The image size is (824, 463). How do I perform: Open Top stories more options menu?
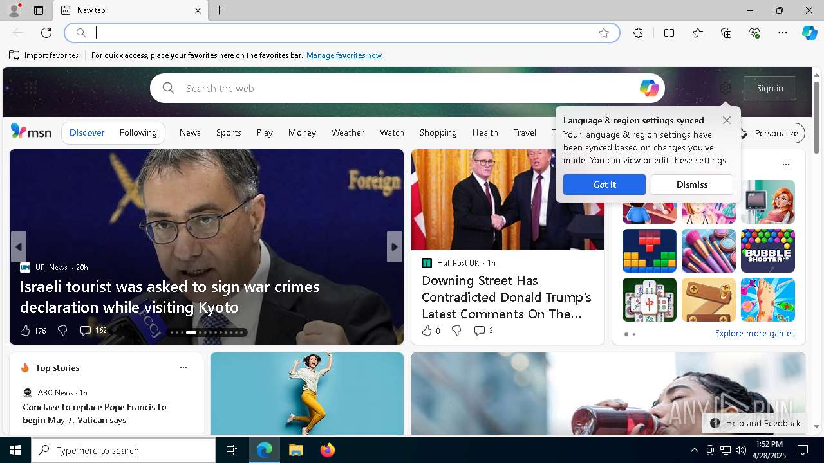coord(183,368)
